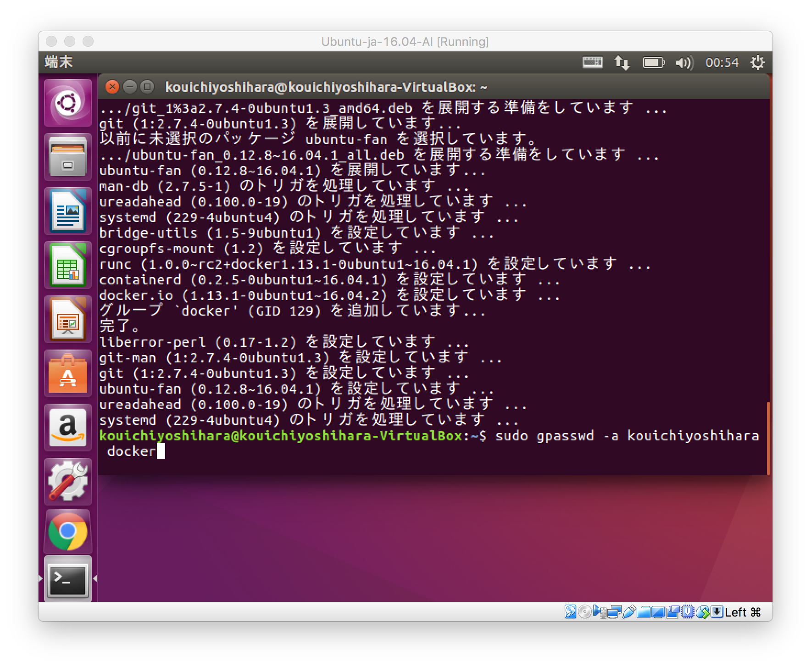The image size is (811, 667).
Task: Click the 'sudo gpasswd -a kouichiyoshihara' command text
Action: click(627, 435)
